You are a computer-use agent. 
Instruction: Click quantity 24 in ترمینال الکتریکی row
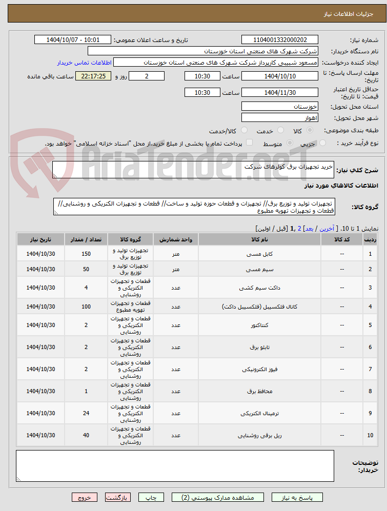[86, 413]
